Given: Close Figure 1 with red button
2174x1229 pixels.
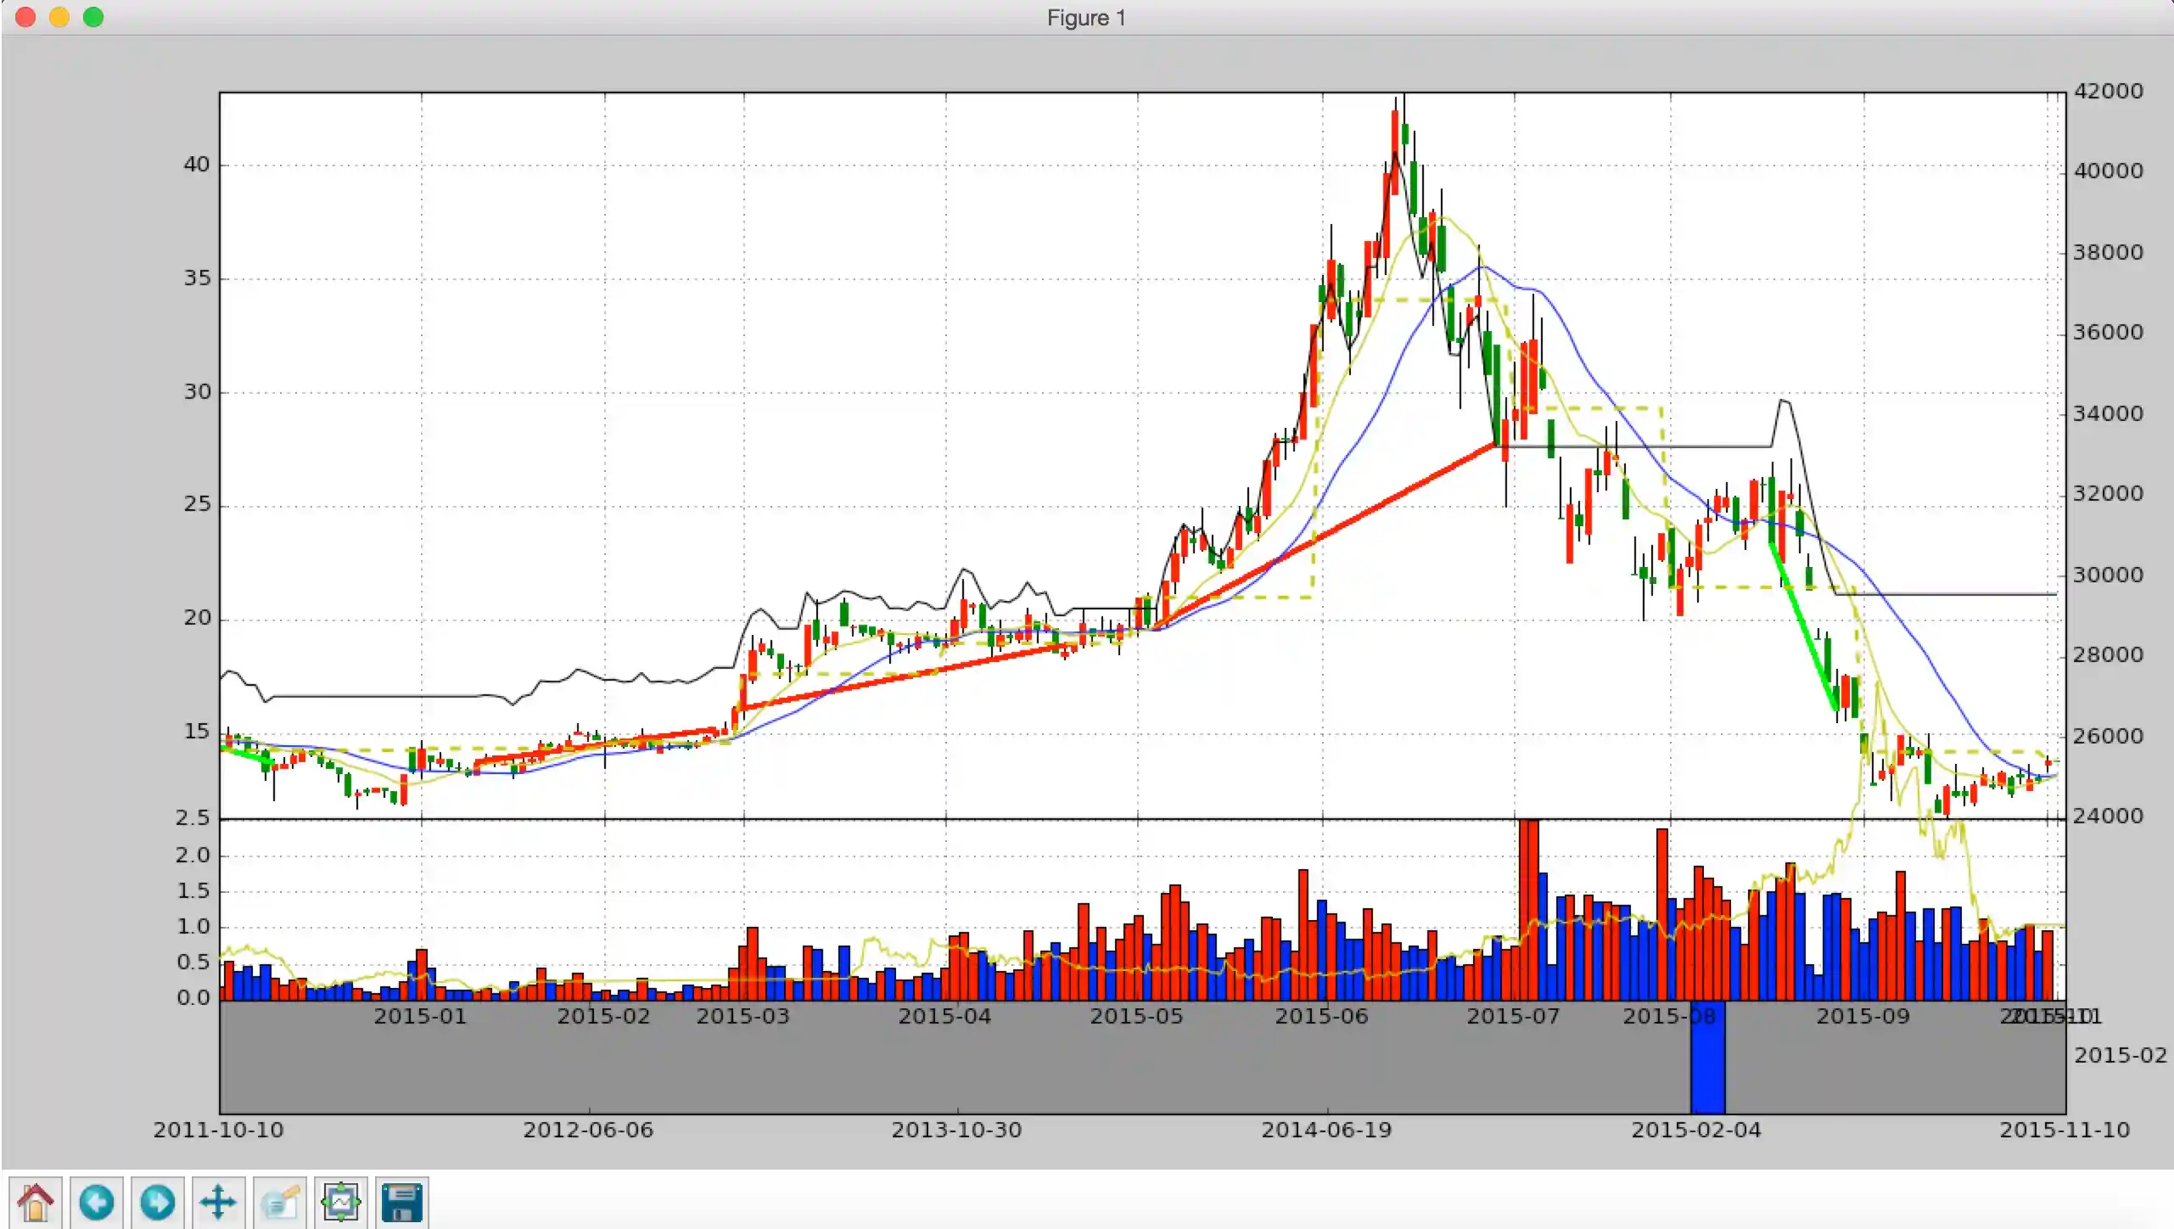Looking at the screenshot, I should pyautogui.click(x=25, y=17).
